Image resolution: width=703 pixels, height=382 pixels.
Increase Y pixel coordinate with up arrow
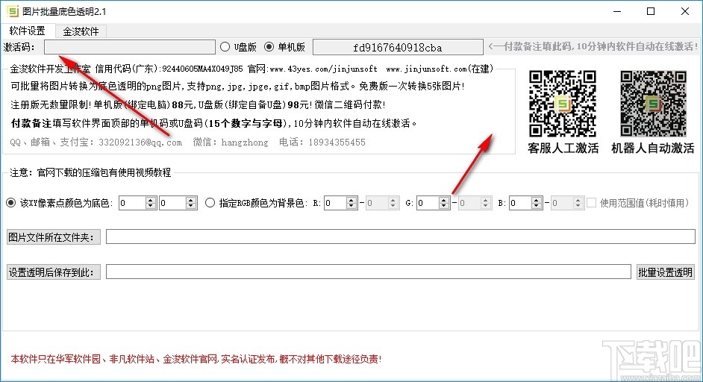pyautogui.click(x=191, y=200)
